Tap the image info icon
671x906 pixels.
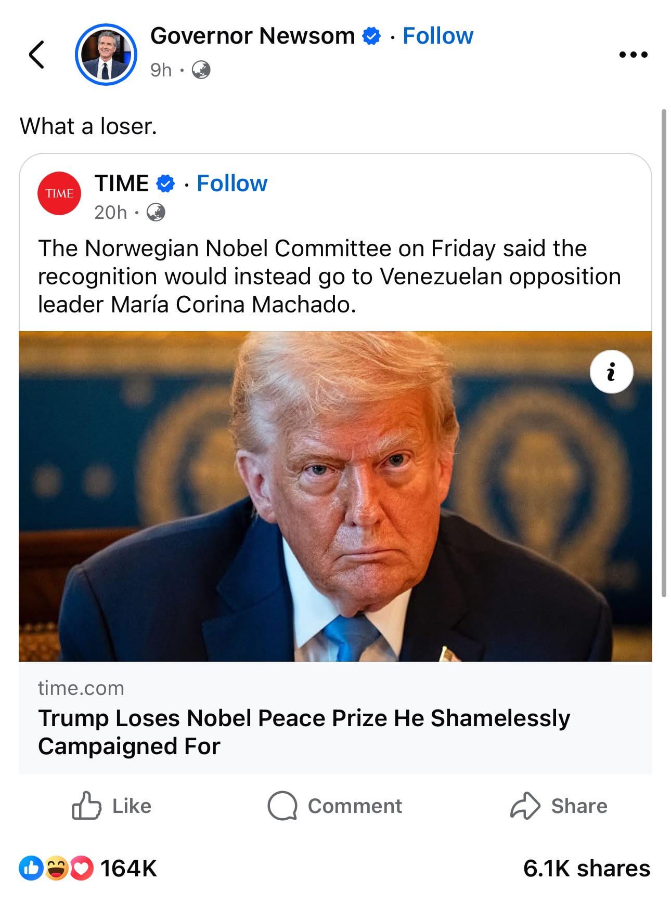click(611, 372)
